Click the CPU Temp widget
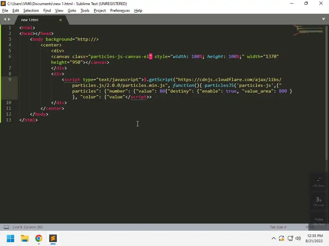 319,182
